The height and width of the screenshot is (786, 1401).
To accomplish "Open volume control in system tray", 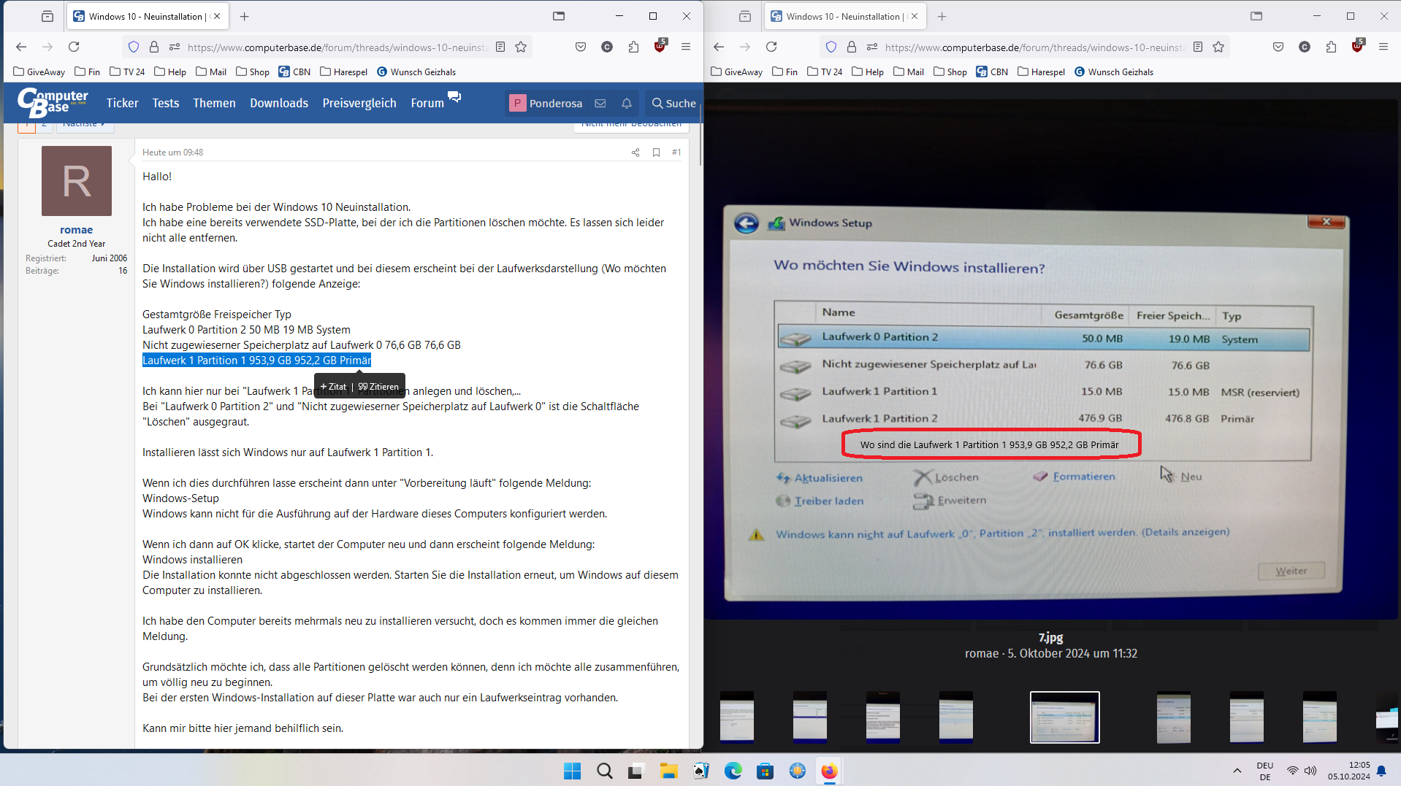I will 1310,771.
